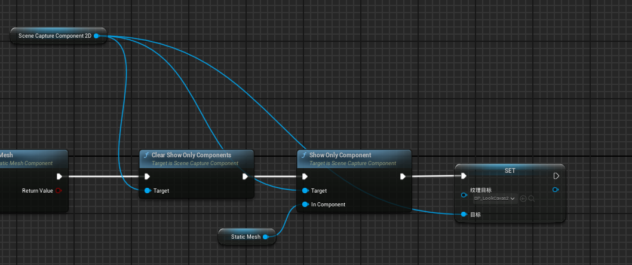Click the Static Mesh variable output pin
Screen dimensions: 632x265
click(x=266, y=237)
